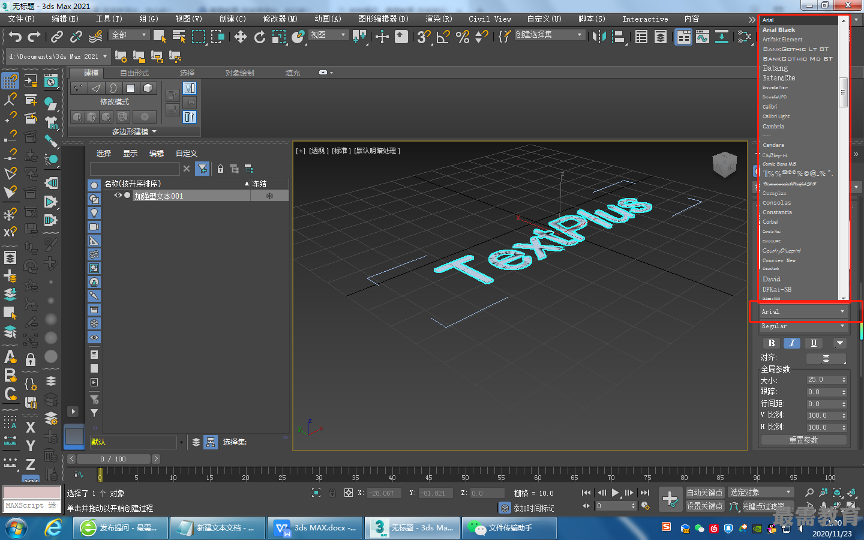The width and height of the screenshot is (864, 540).
Task: Click the Select Object tool icon
Action: click(x=160, y=37)
